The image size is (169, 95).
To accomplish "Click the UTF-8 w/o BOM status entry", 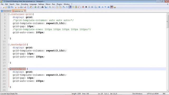I will 153,94.
